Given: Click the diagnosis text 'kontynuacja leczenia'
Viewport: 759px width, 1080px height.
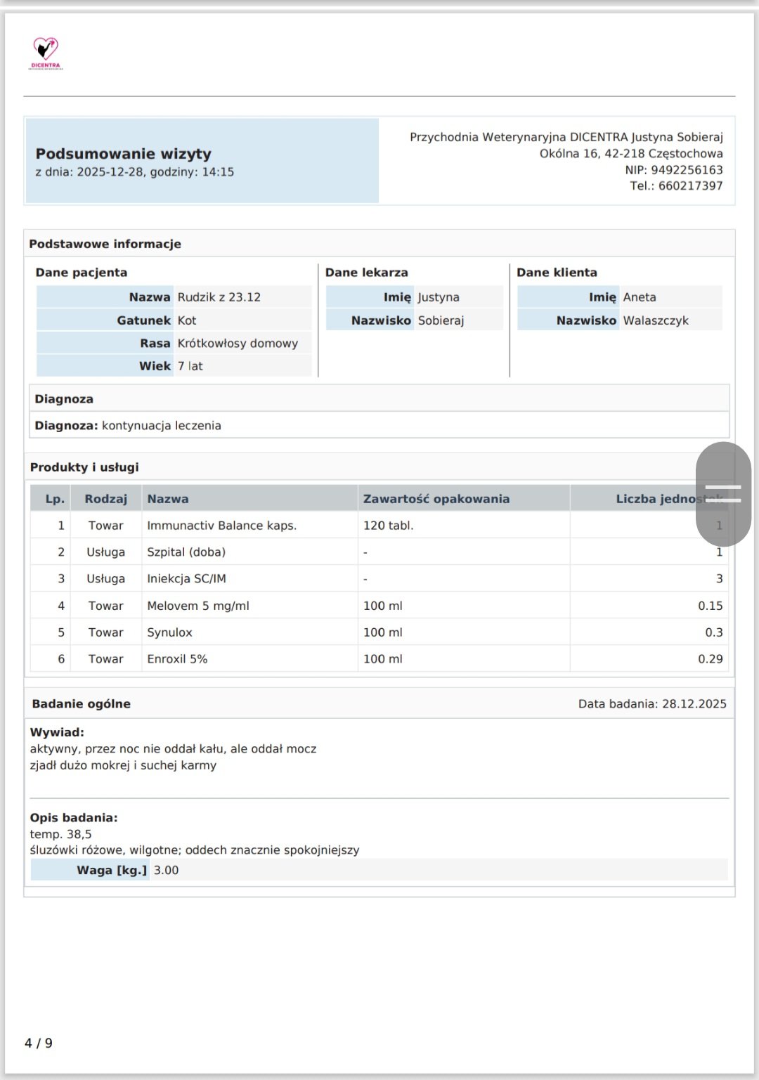Looking at the screenshot, I should (x=162, y=426).
